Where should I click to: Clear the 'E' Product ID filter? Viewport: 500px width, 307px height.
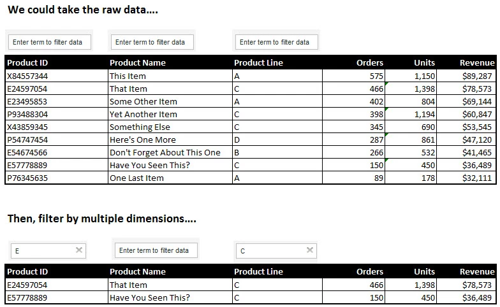pyautogui.click(x=79, y=250)
